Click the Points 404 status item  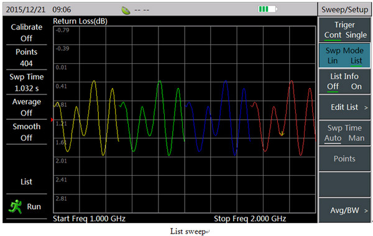click(26, 58)
